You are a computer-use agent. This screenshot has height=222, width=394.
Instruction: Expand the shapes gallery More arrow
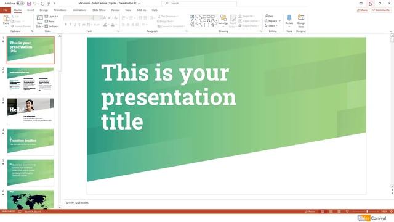pos(217,25)
